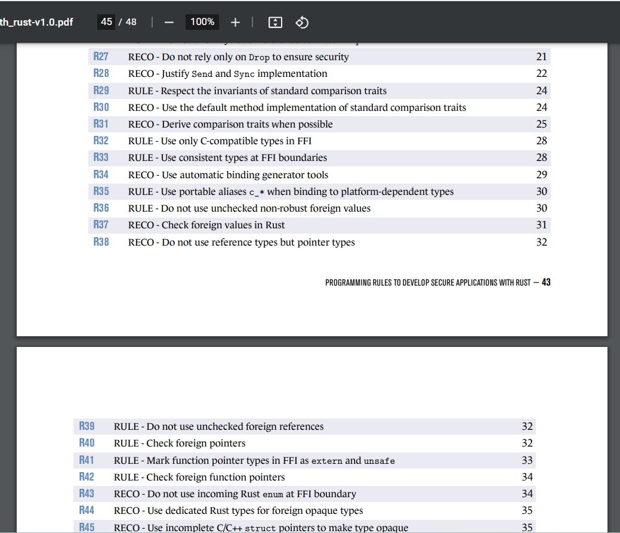620x533 pixels.
Task: Click the zoom in plus icon
Action: pos(235,23)
